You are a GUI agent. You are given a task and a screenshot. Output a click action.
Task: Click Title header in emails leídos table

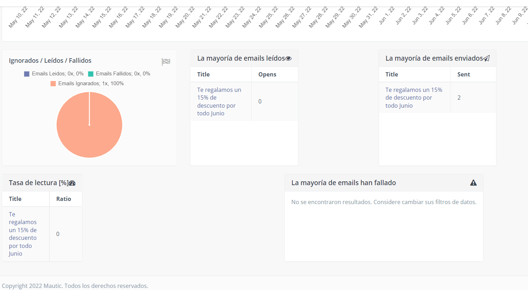click(203, 74)
